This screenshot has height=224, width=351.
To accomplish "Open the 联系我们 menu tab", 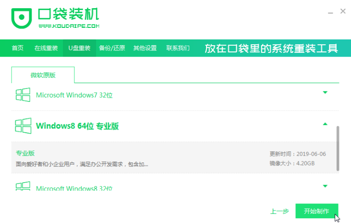I will pos(178,48).
